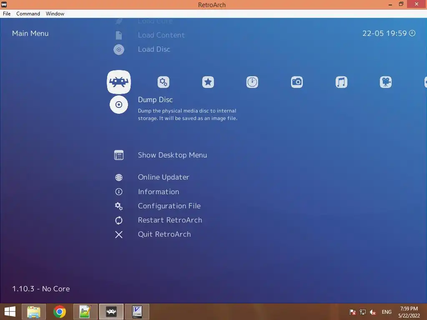The height and width of the screenshot is (320, 427).
Task: Choose the Load Disc entry
Action: 154,49
